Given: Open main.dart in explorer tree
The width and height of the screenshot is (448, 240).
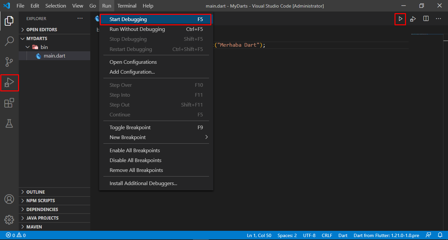Looking at the screenshot, I should (x=54, y=56).
